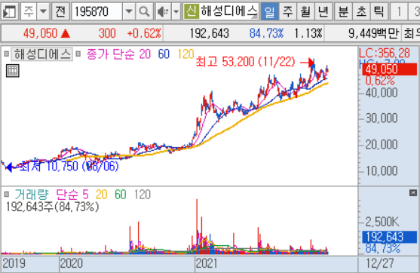This screenshot has height=273, width=420.
Task: Select the volume 단순 5 average legend
Action: click(72, 195)
